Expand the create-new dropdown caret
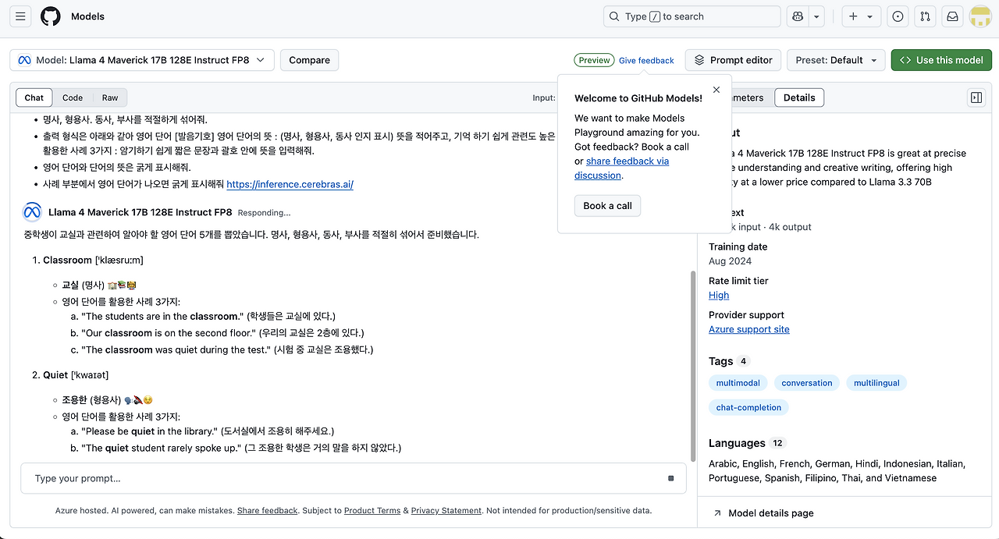The height and width of the screenshot is (539, 999). pos(869,16)
